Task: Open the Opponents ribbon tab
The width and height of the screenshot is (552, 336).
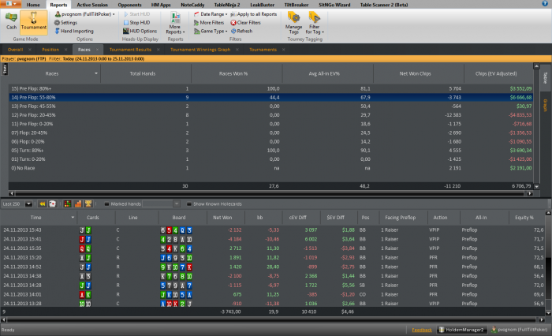Action: pyautogui.click(x=129, y=5)
